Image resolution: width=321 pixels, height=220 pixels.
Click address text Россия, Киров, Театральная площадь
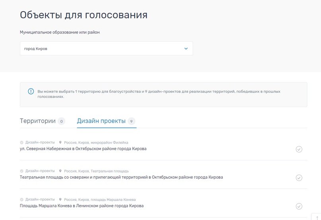coord(96,171)
